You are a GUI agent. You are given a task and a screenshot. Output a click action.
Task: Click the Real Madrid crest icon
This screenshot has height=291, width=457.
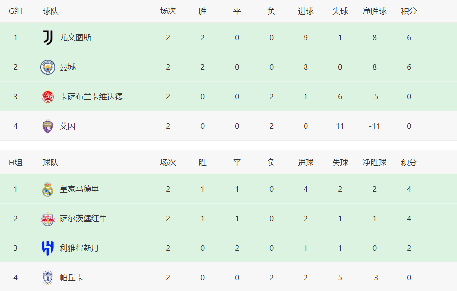point(48,189)
